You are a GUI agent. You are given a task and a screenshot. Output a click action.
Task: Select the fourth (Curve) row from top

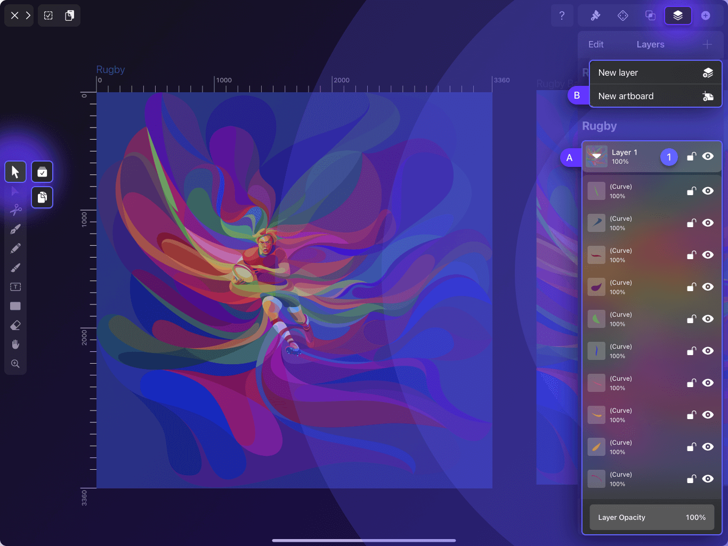[652, 287]
